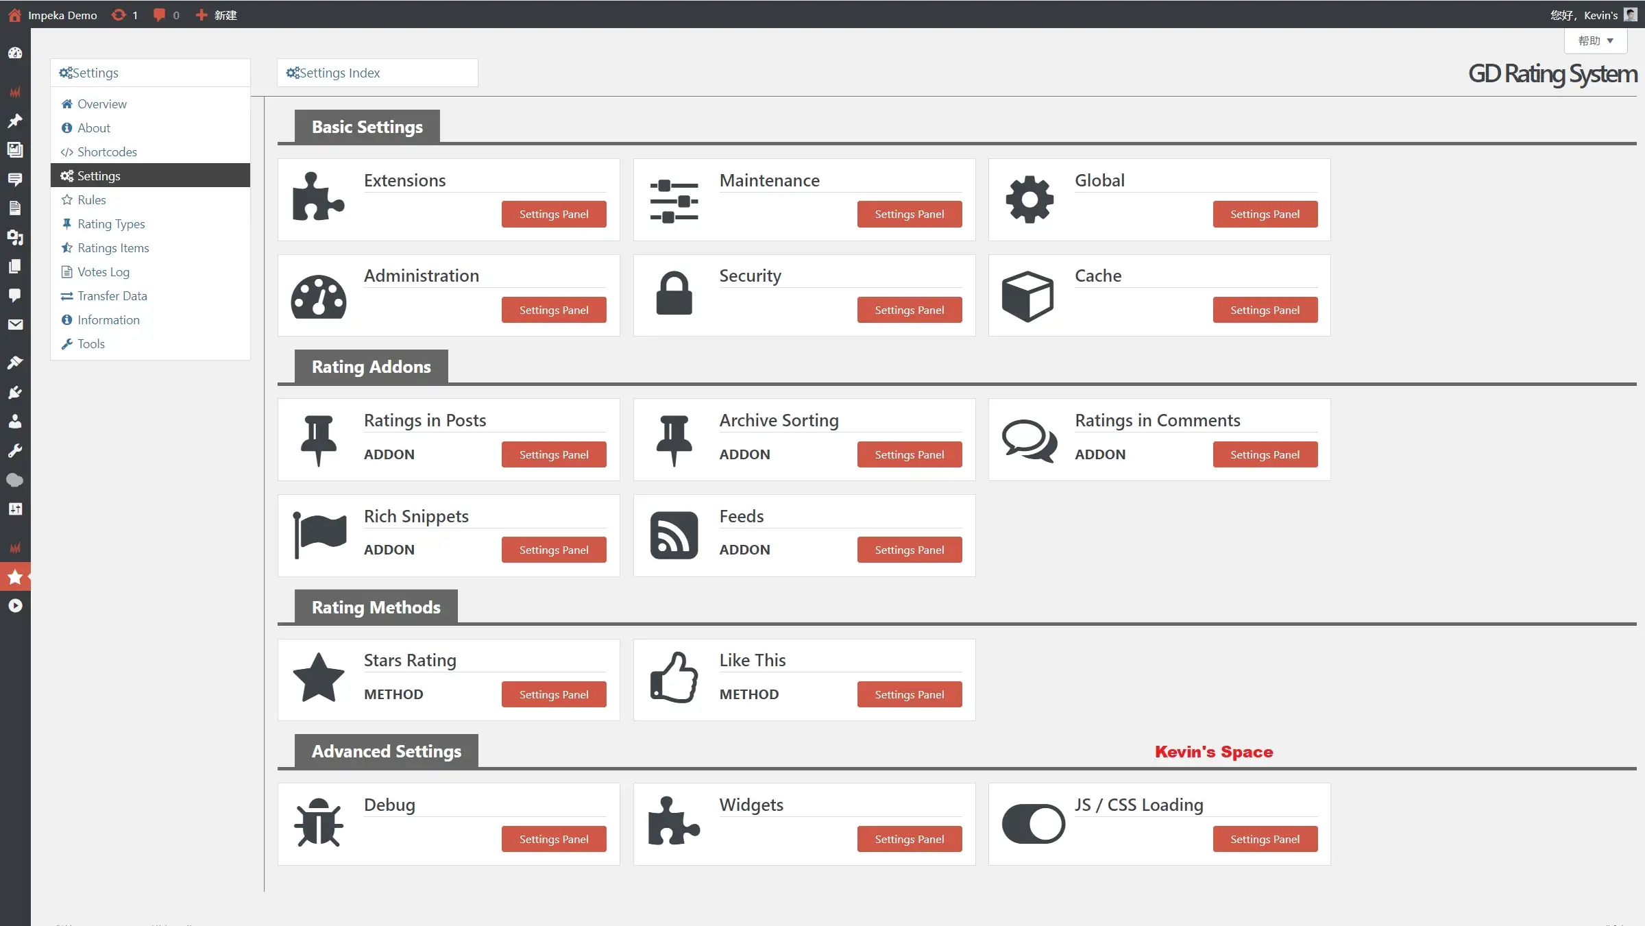Click the Ratings in Comments bubbles icon
Screen dimensions: 1645x926
[1029, 440]
